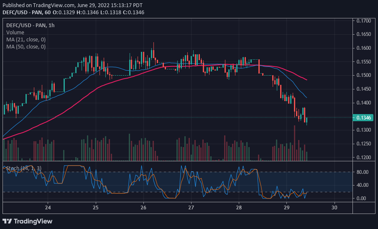Click the 'Stoch (14, 1, 3)' indicator label
The width and height of the screenshot is (378, 229).
[23, 168]
